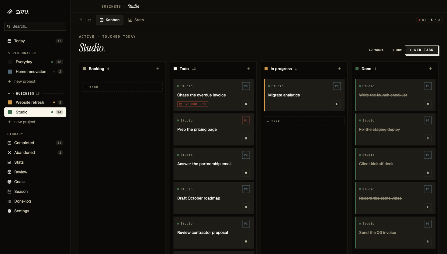
Task: Click the L size badge on Record the demo video
Action: (428, 207)
